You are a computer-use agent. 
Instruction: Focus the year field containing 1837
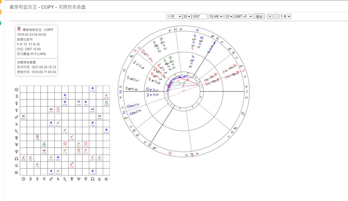click(x=199, y=16)
